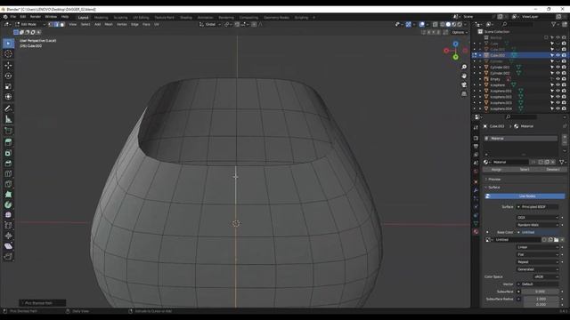Enable vertex select mode

click(x=51, y=24)
